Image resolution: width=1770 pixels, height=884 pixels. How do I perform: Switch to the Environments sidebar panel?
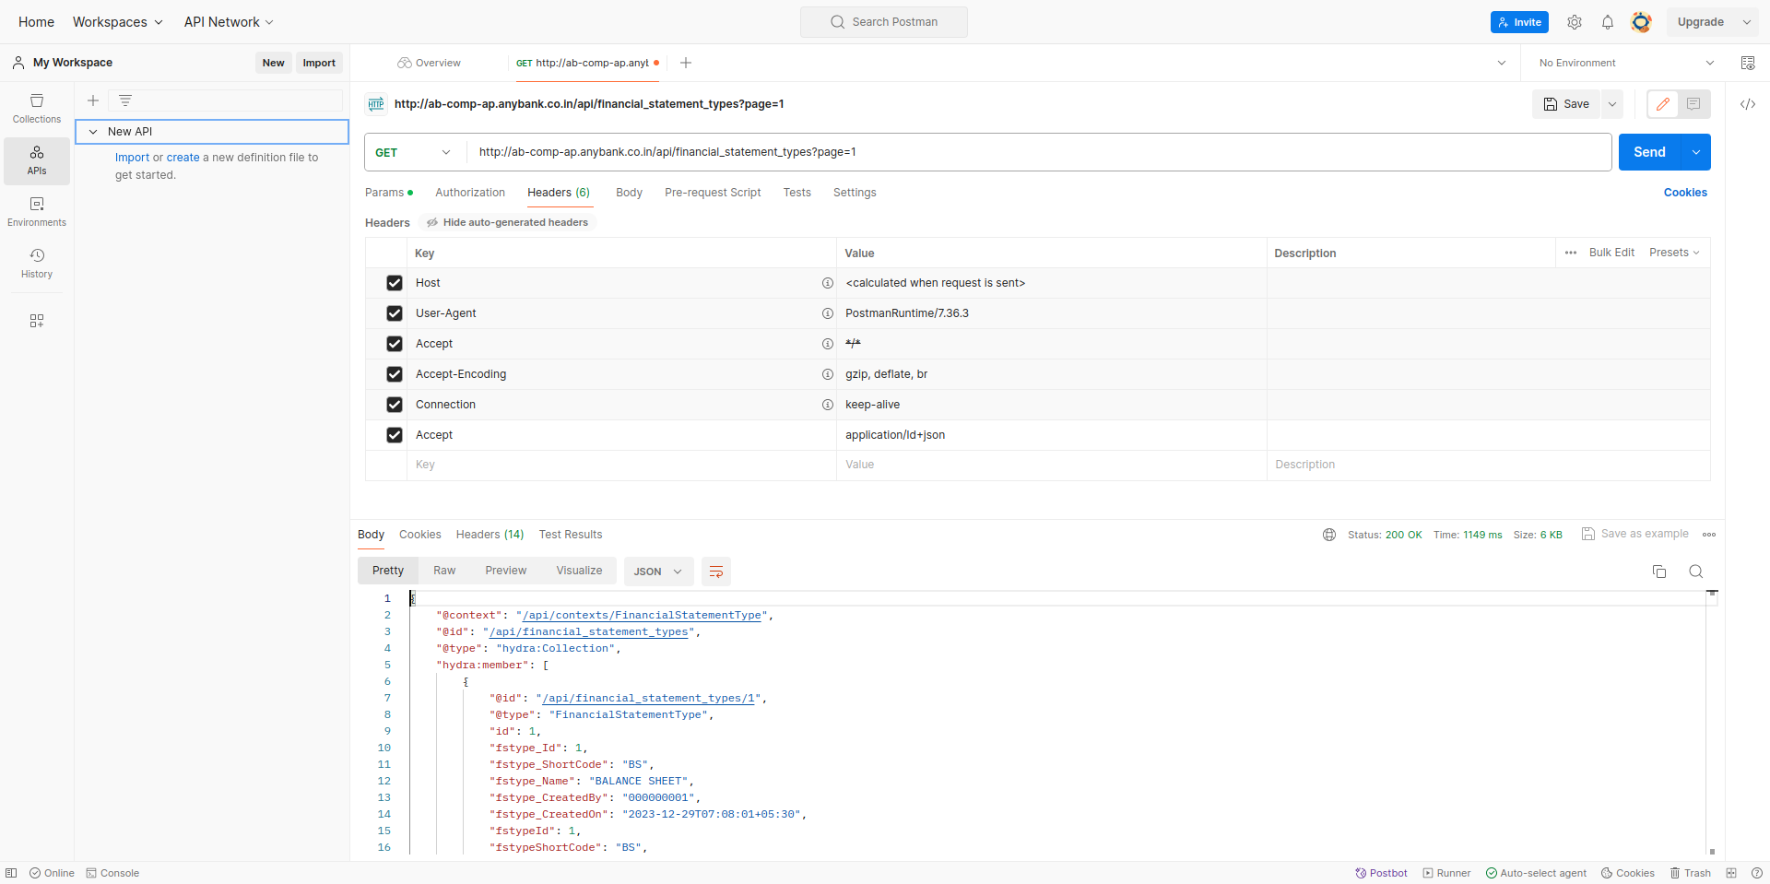[36, 210]
